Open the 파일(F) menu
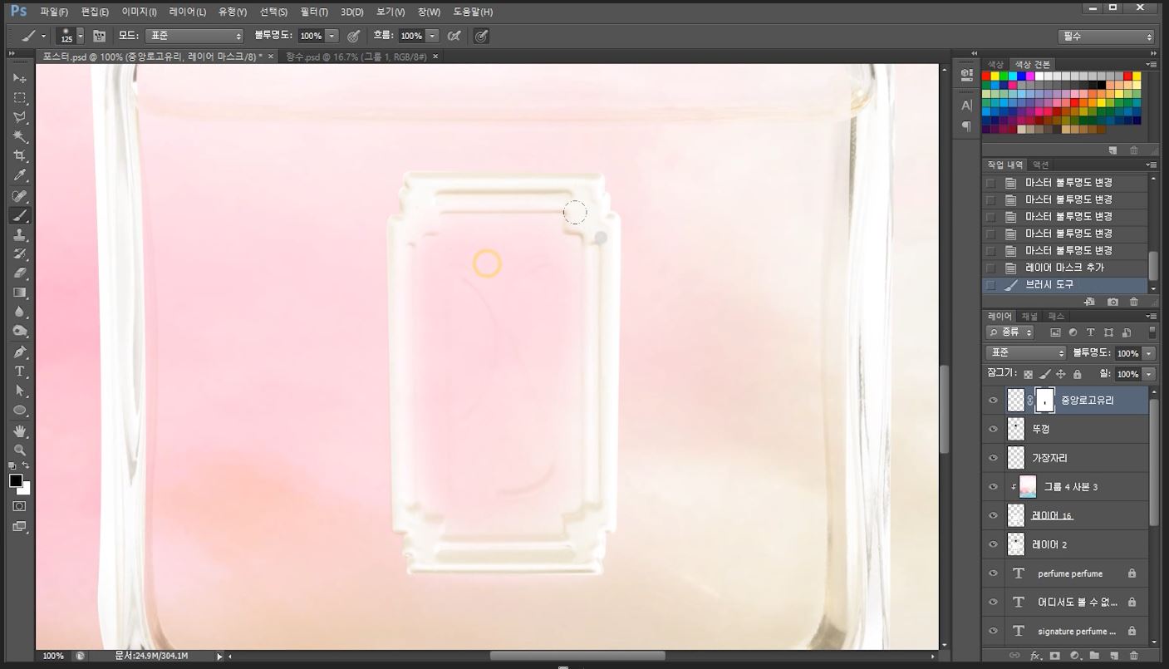Screen dimensions: 1169x669 [x=54, y=12]
